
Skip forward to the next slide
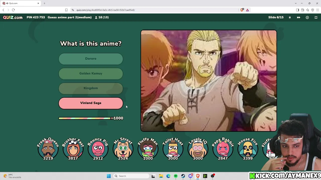point(298,17)
